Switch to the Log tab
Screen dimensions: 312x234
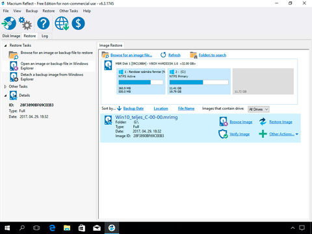pyautogui.click(x=45, y=36)
